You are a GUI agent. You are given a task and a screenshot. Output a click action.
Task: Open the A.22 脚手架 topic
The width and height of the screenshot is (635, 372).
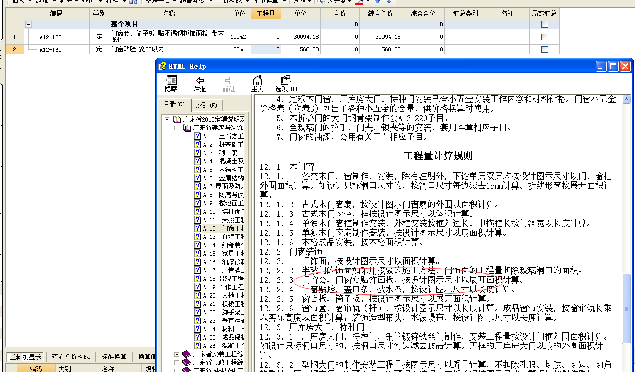[223, 312]
